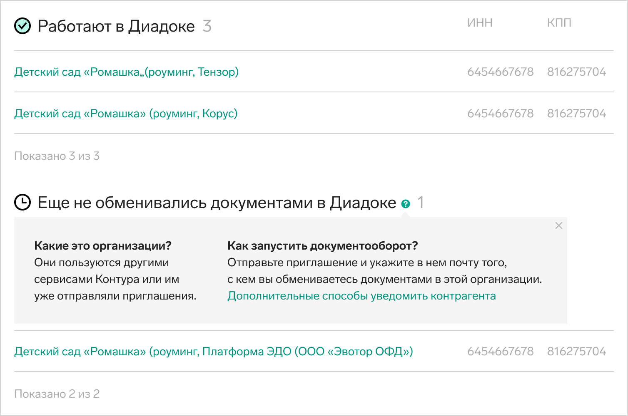Click the bold text Какие это организации?

coord(103,246)
